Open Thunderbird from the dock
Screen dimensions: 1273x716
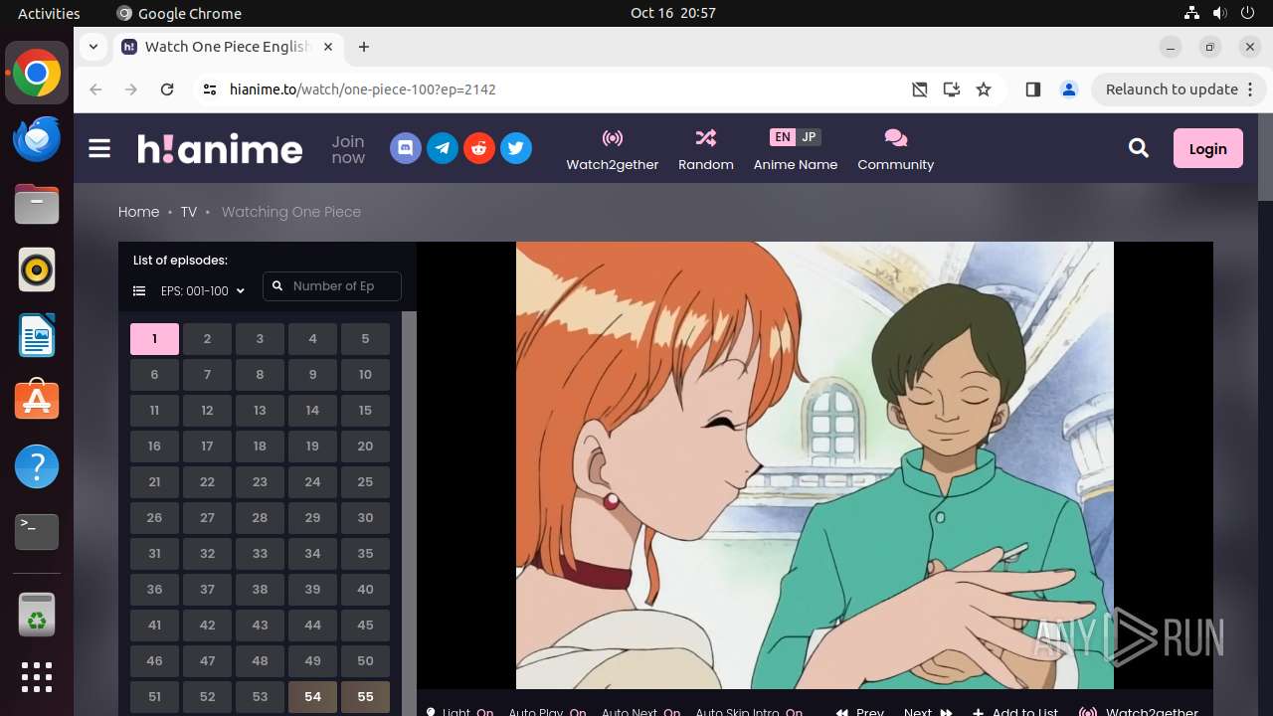37,138
